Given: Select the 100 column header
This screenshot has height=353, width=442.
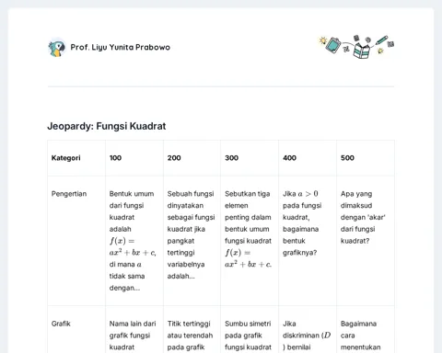Looking at the screenshot, I should click(x=134, y=158).
